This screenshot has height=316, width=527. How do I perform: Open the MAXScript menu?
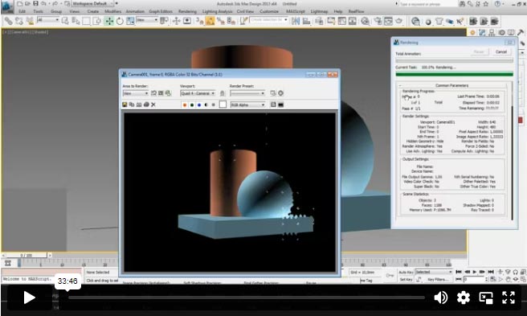(295, 11)
